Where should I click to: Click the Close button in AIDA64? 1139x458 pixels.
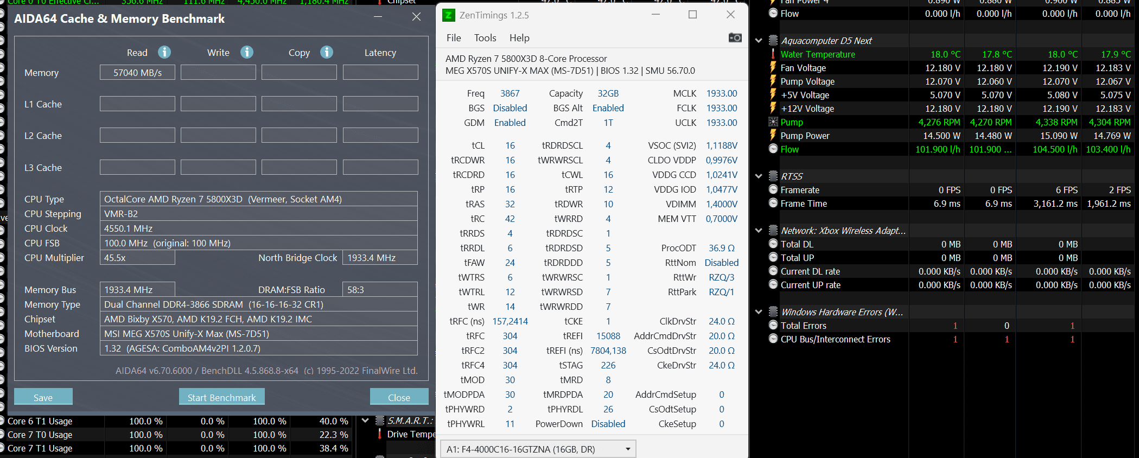point(399,397)
